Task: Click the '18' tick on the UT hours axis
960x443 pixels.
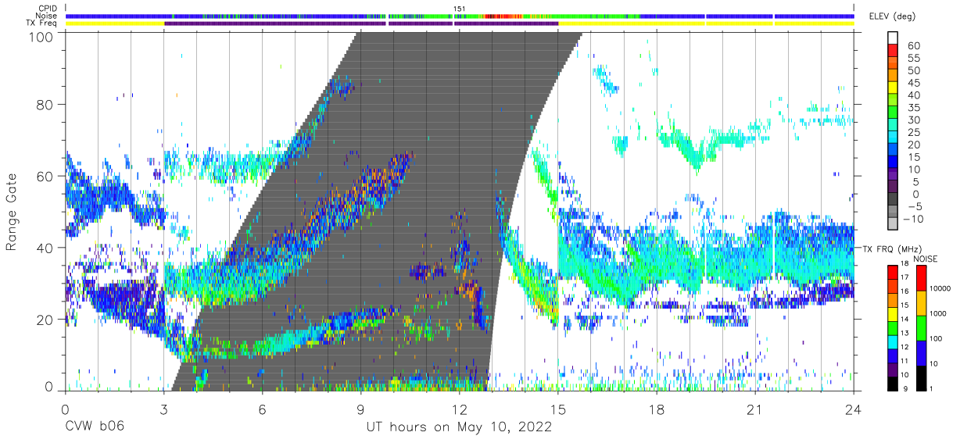Action: (657, 409)
